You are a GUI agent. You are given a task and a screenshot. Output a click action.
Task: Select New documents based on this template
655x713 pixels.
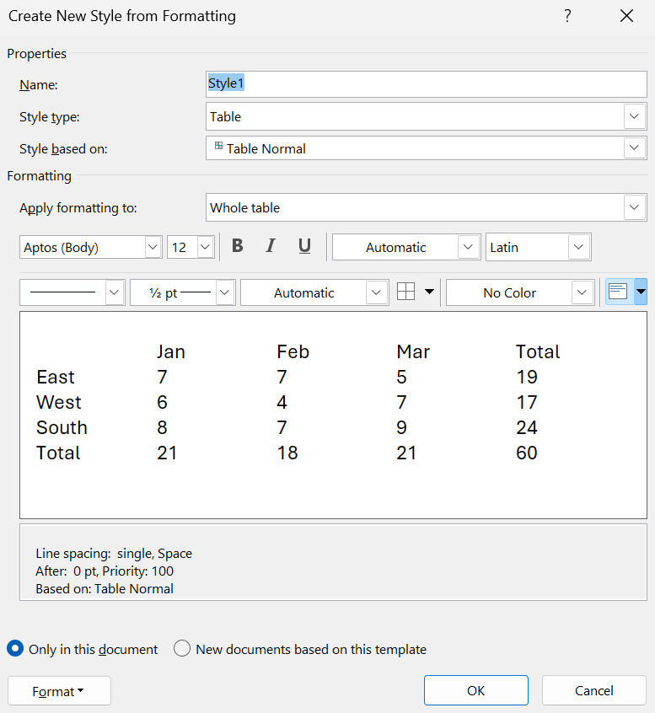[x=182, y=649]
